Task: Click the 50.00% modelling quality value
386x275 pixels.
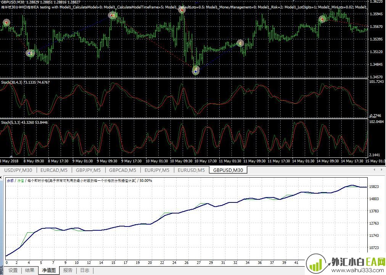Action: (x=146, y=180)
